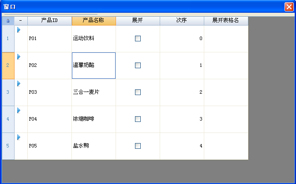
Task: Select the 次序 cell with value 0
Action: pyautogui.click(x=182, y=39)
